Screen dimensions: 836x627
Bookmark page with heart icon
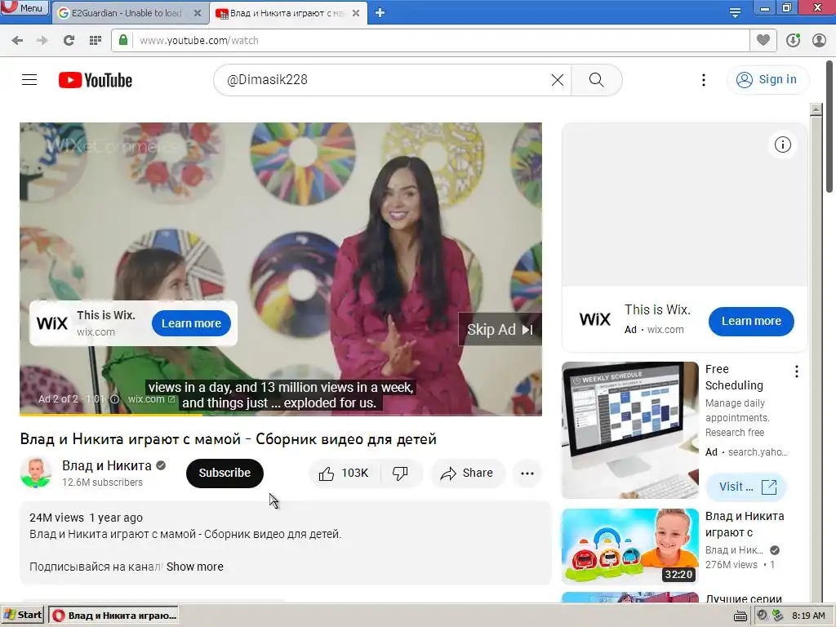click(763, 40)
